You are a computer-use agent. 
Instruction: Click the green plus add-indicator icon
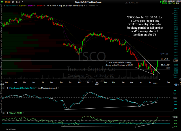2,2
